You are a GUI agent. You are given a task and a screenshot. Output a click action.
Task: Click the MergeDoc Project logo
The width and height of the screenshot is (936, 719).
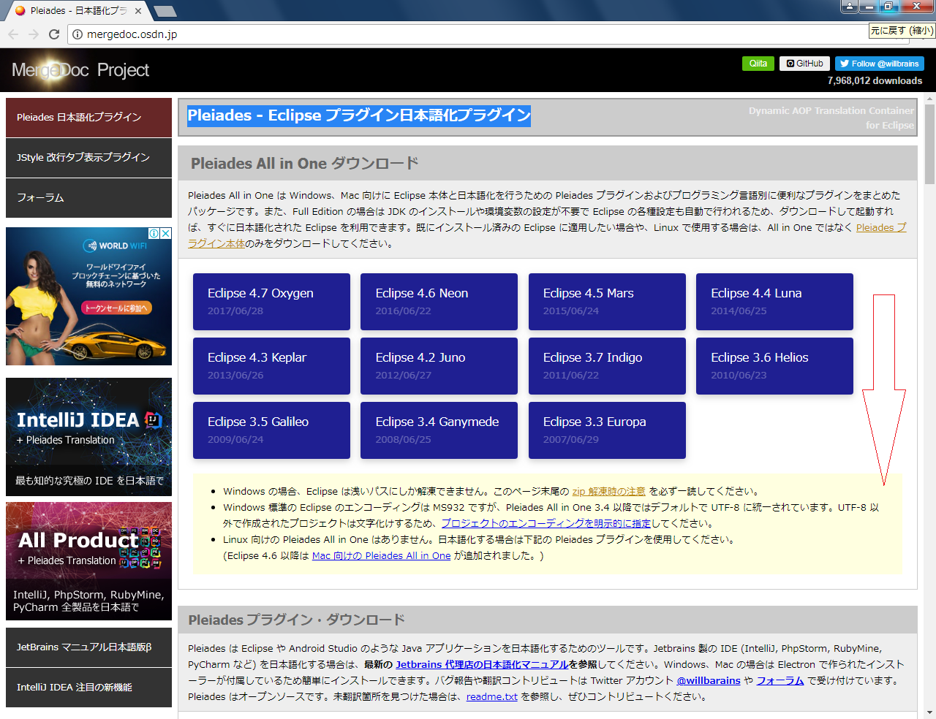click(x=80, y=70)
